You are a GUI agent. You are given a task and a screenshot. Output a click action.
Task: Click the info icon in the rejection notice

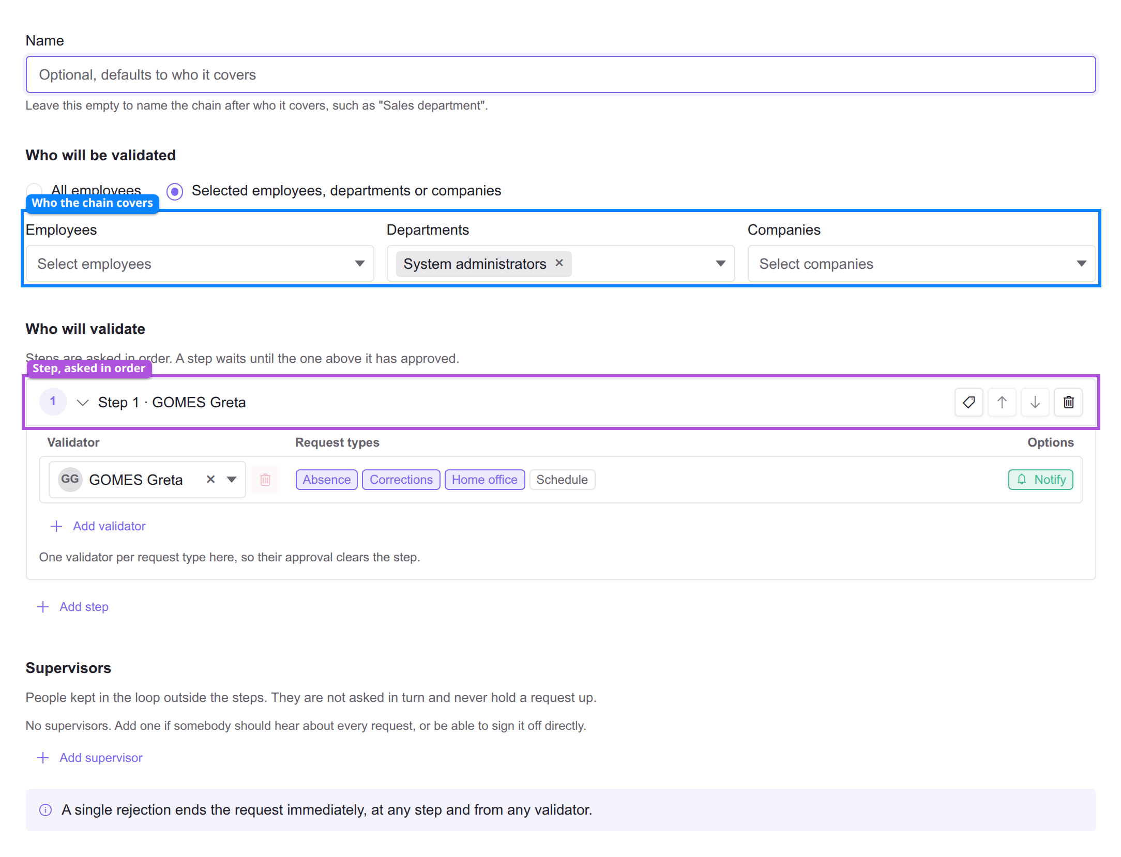tap(46, 810)
